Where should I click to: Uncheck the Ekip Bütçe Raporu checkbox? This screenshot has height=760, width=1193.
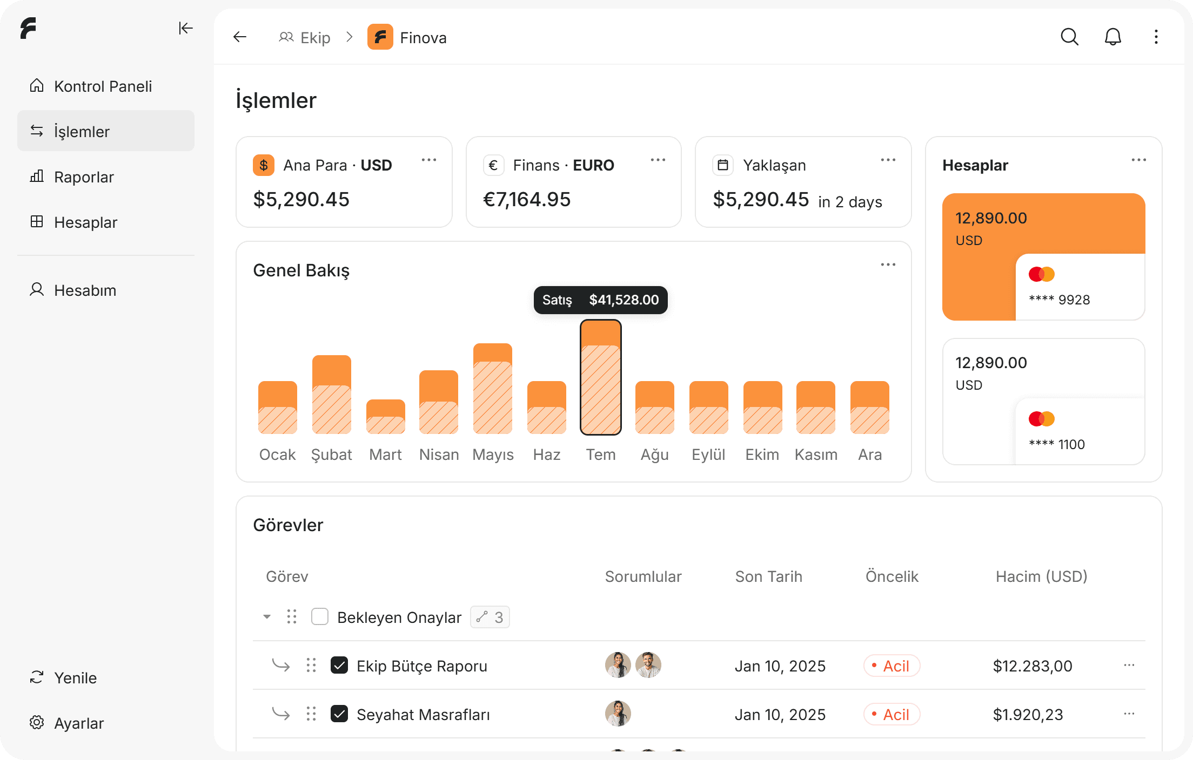pos(339,666)
